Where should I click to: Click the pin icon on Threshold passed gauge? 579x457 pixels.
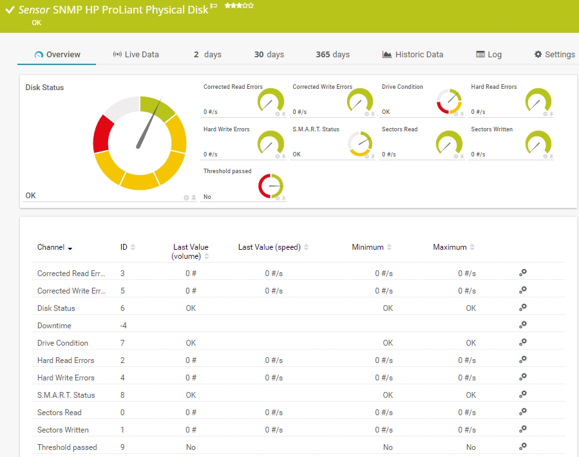click(x=283, y=199)
